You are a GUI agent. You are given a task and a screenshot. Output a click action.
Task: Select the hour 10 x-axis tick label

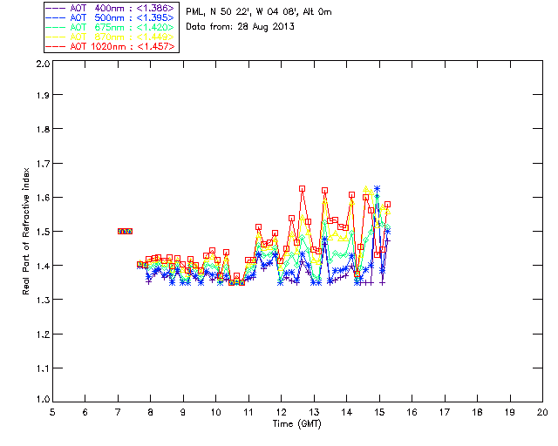click(x=215, y=412)
